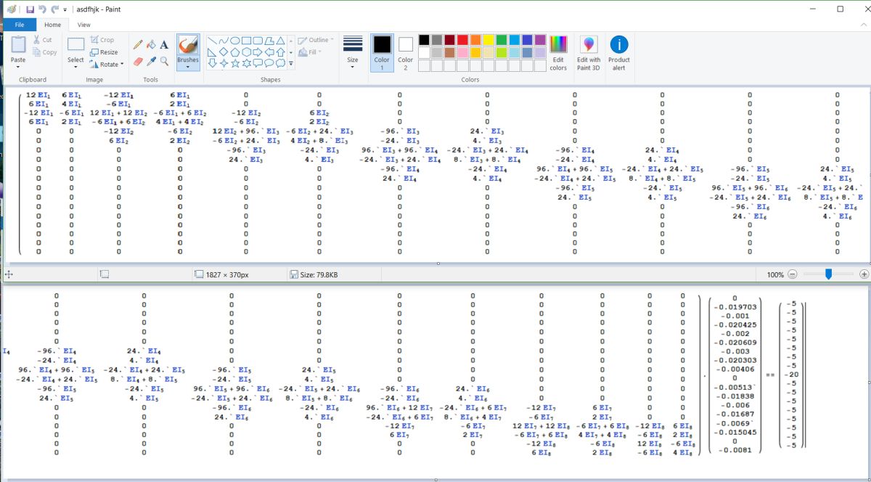Click the Paste clipboard icon
The width and height of the screenshot is (871, 482).
(18, 46)
